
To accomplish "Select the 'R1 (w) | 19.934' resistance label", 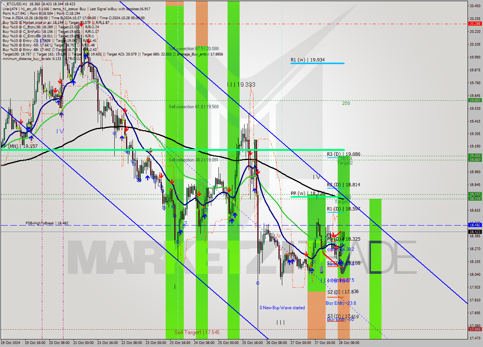I will [308, 60].
